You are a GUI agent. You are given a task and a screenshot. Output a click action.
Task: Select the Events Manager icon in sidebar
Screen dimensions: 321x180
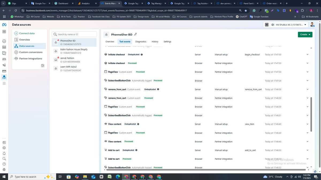[x=4, y=77]
